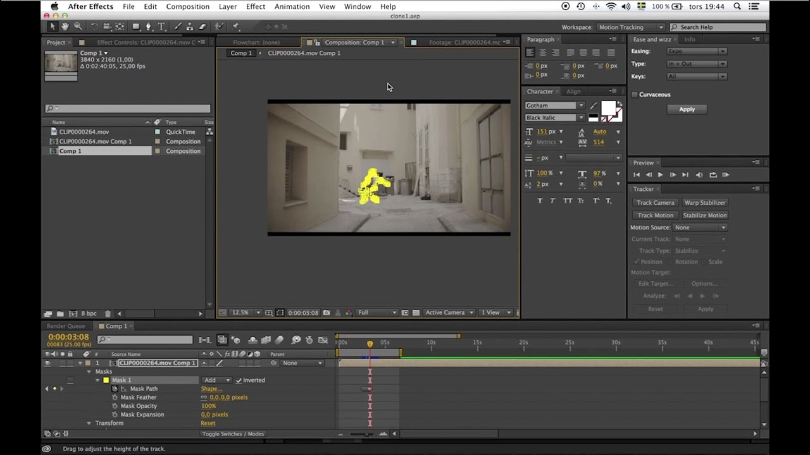Toggle Mask Feather stopwatch

pyautogui.click(x=115, y=397)
